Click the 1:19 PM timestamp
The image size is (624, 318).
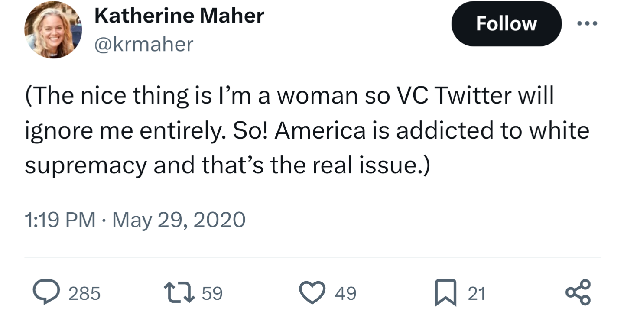click(60, 220)
